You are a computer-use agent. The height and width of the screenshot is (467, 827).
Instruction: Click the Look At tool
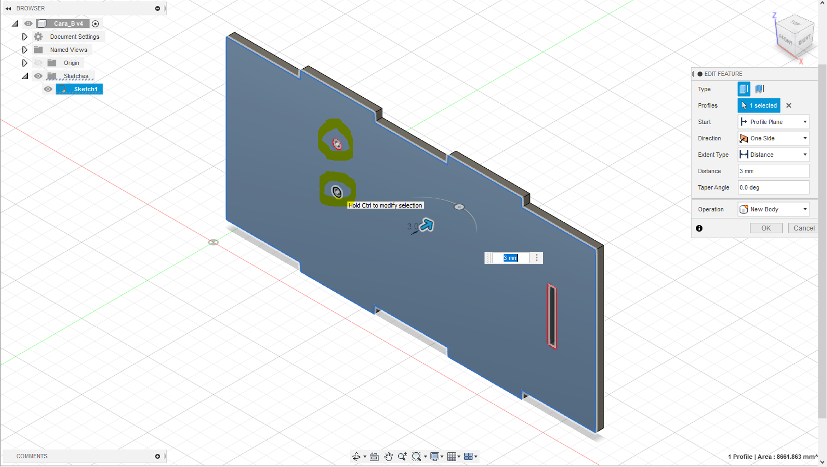pyautogui.click(x=374, y=457)
